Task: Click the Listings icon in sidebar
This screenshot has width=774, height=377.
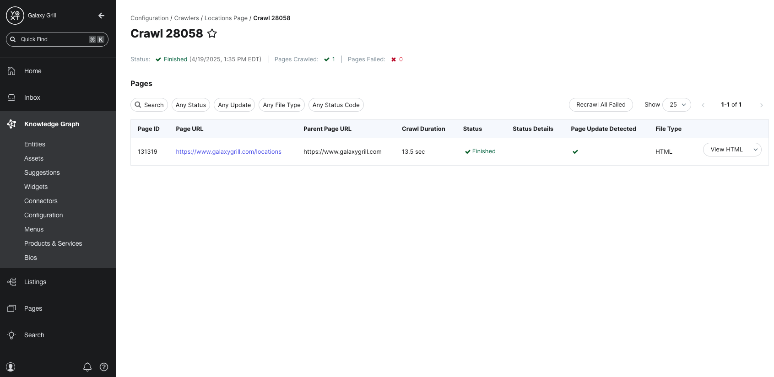Action: (11, 282)
